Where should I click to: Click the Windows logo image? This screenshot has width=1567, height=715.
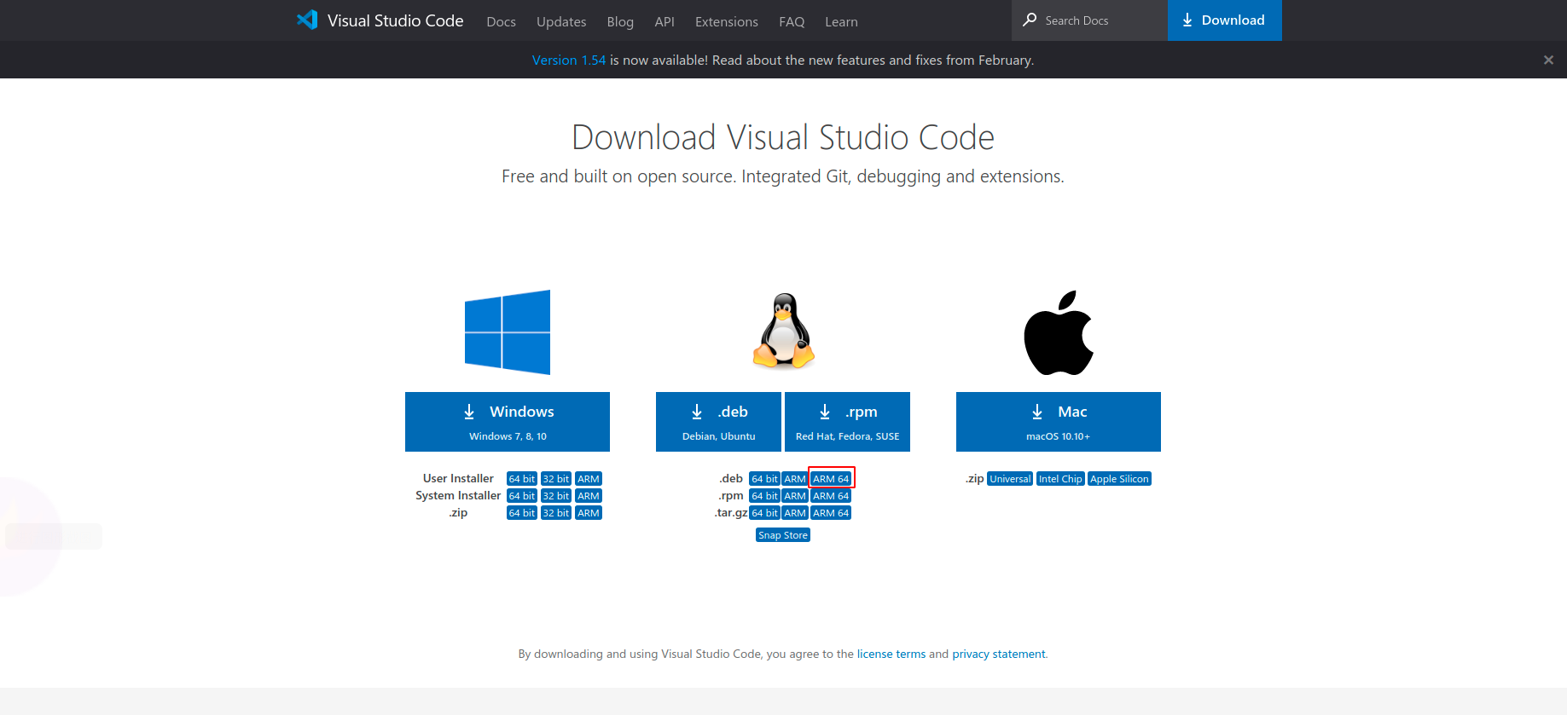click(508, 332)
